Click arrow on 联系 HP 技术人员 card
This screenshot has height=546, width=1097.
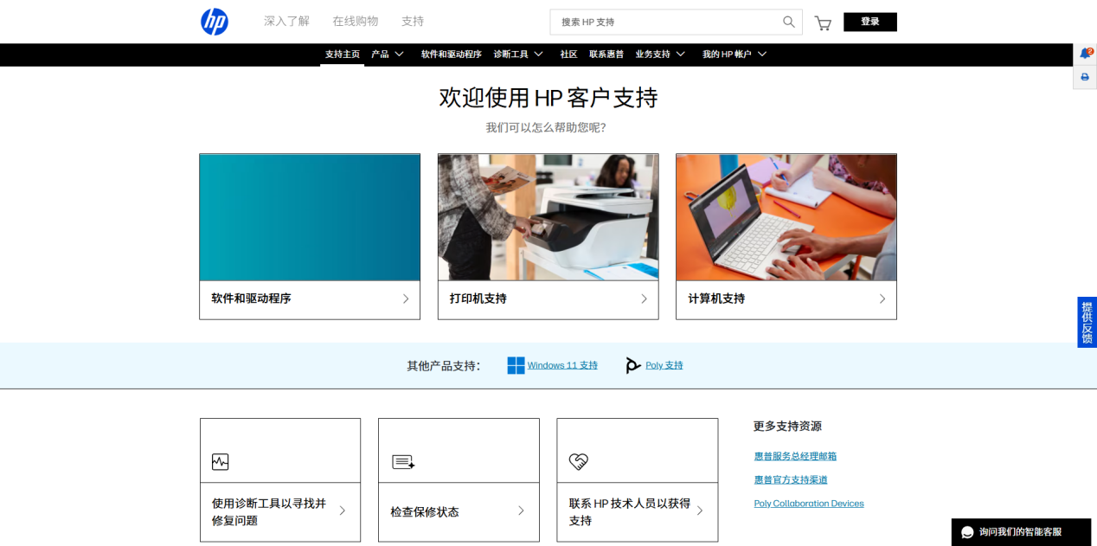pos(700,511)
